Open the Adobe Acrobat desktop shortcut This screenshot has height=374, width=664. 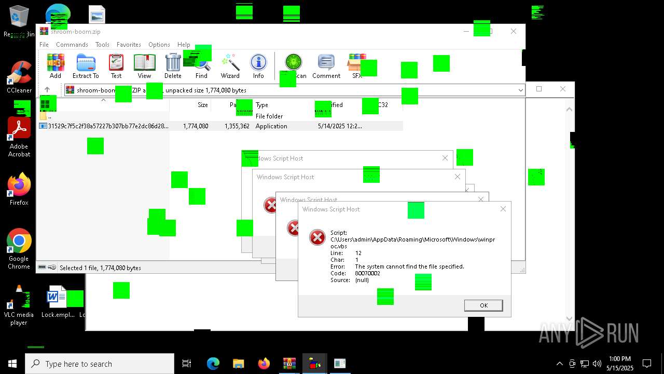[19, 137]
